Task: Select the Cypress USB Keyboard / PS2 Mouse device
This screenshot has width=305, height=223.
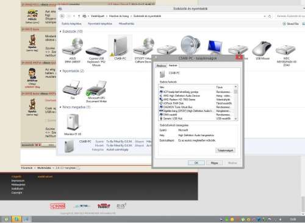Action: pyautogui.click(x=96, y=51)
